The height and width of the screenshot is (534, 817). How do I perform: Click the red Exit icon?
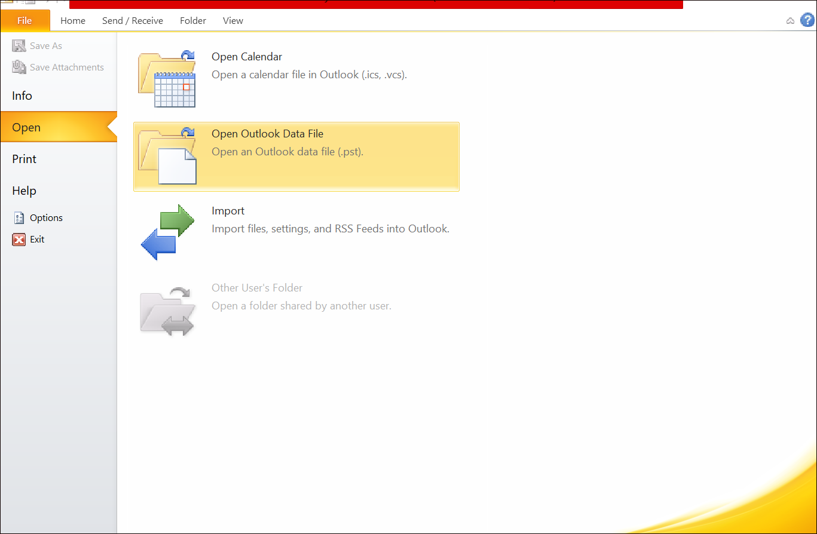coord(19,240)
